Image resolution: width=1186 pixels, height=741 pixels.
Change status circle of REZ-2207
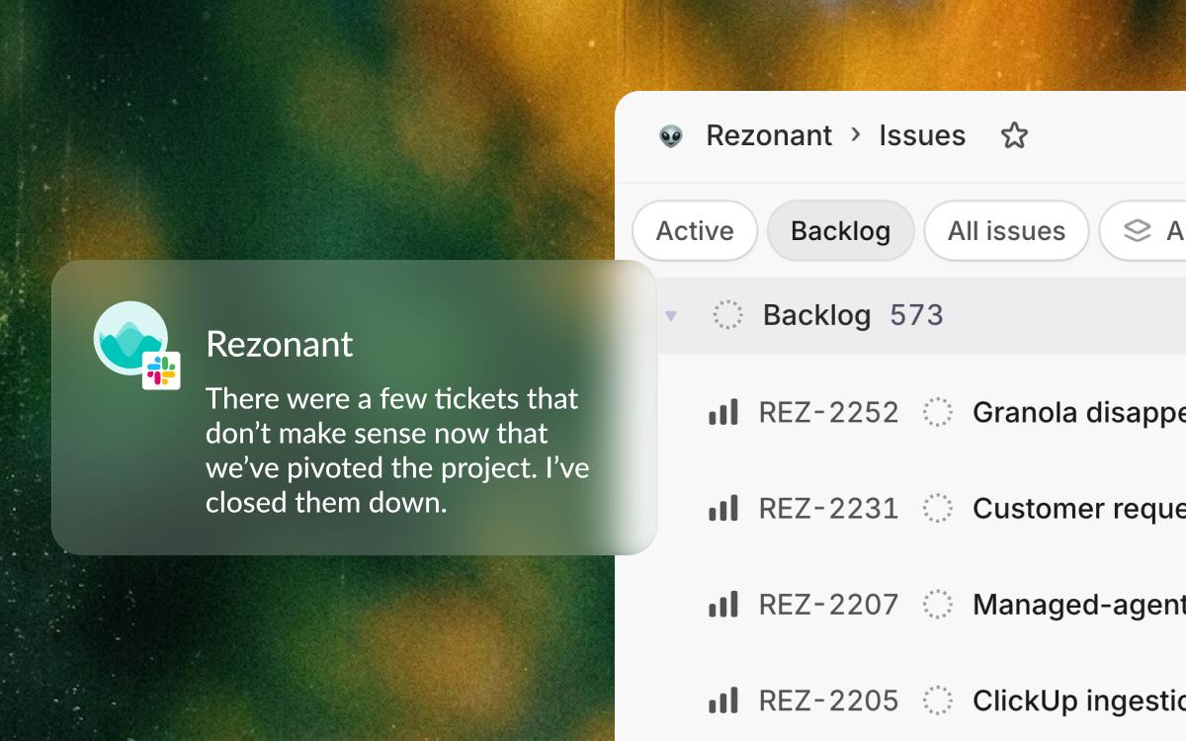937,604
